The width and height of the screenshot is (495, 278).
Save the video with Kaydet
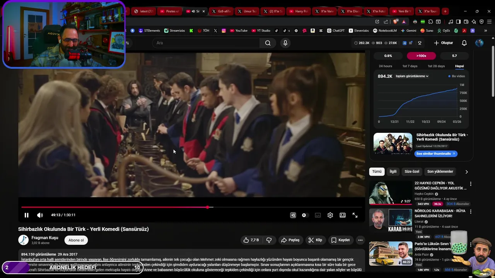pos(340,240)
